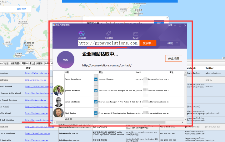Click the Email column header in dialog
The width and height of the screenshot is (225, 142).
152,72
